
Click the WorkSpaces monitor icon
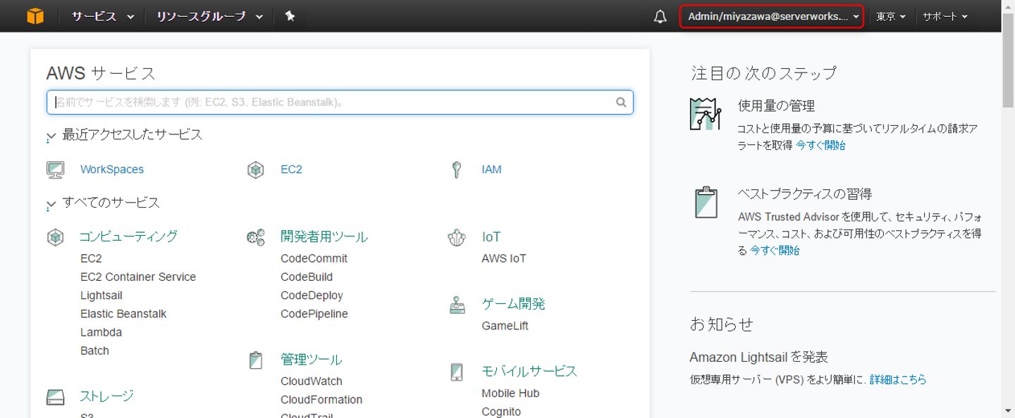[55, 170]
